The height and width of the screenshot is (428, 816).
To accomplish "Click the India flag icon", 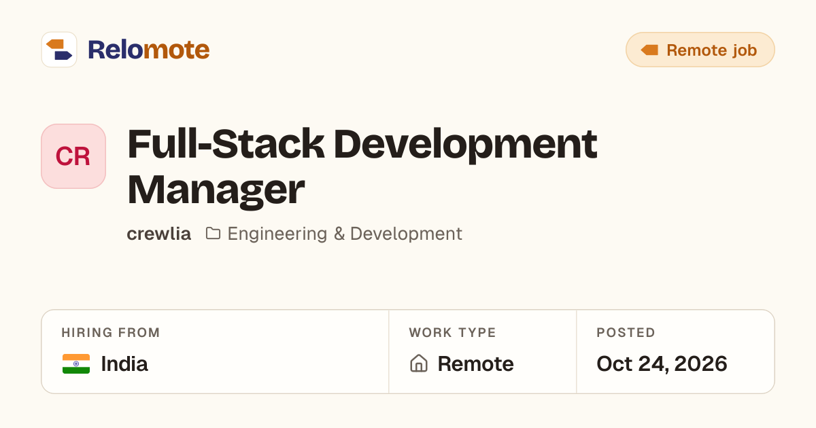I will [x=76, y=364].
